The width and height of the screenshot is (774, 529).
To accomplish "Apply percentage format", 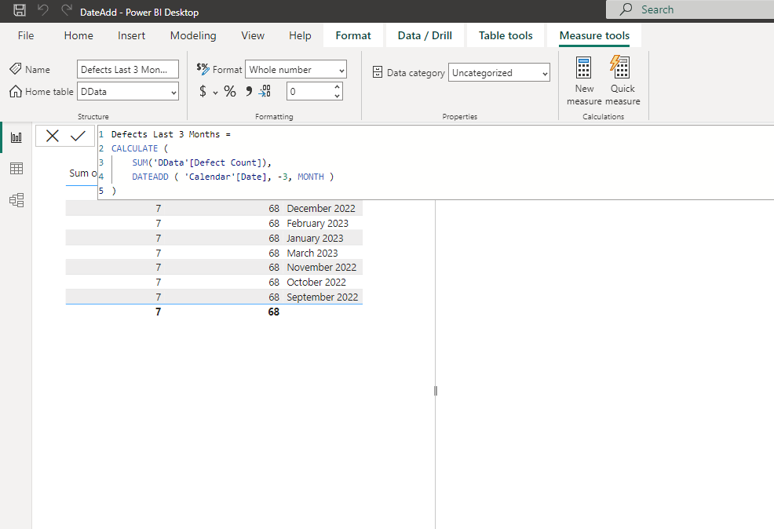I will tap(230, 91).
